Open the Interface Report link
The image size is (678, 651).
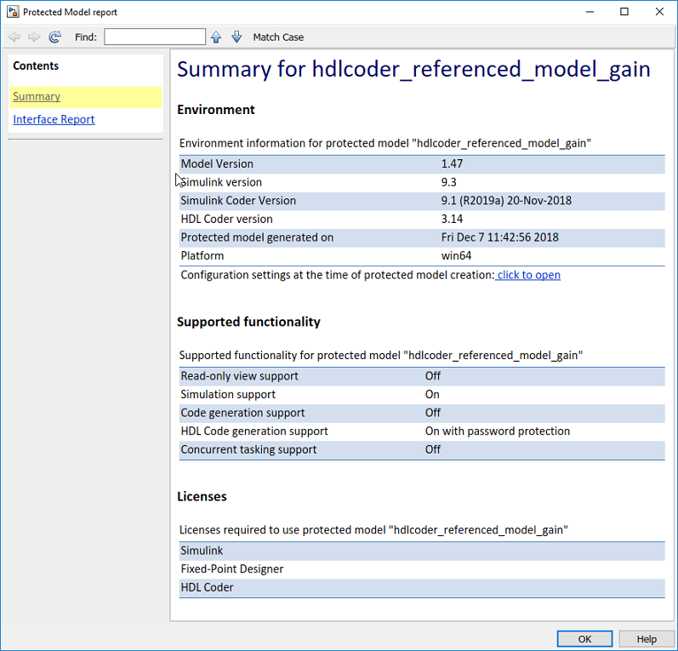[x=54, y=119]
